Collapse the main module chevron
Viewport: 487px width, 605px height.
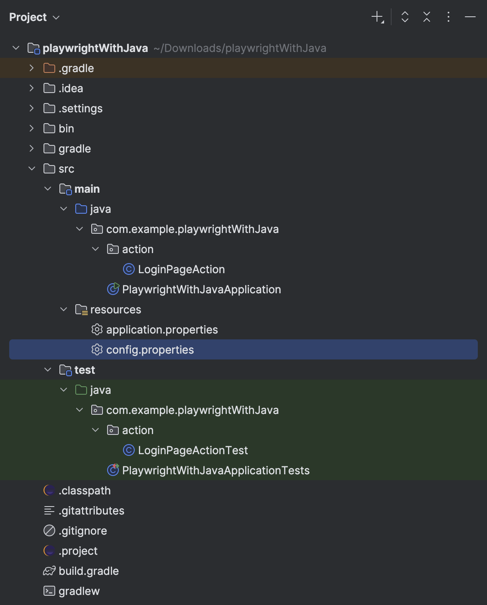48,189
